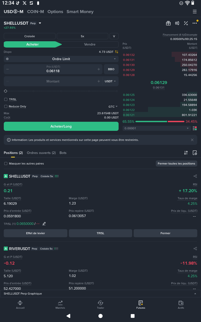The image size is (201, 322).
Task: Tap the BBO button
Action: click(111, 69)
